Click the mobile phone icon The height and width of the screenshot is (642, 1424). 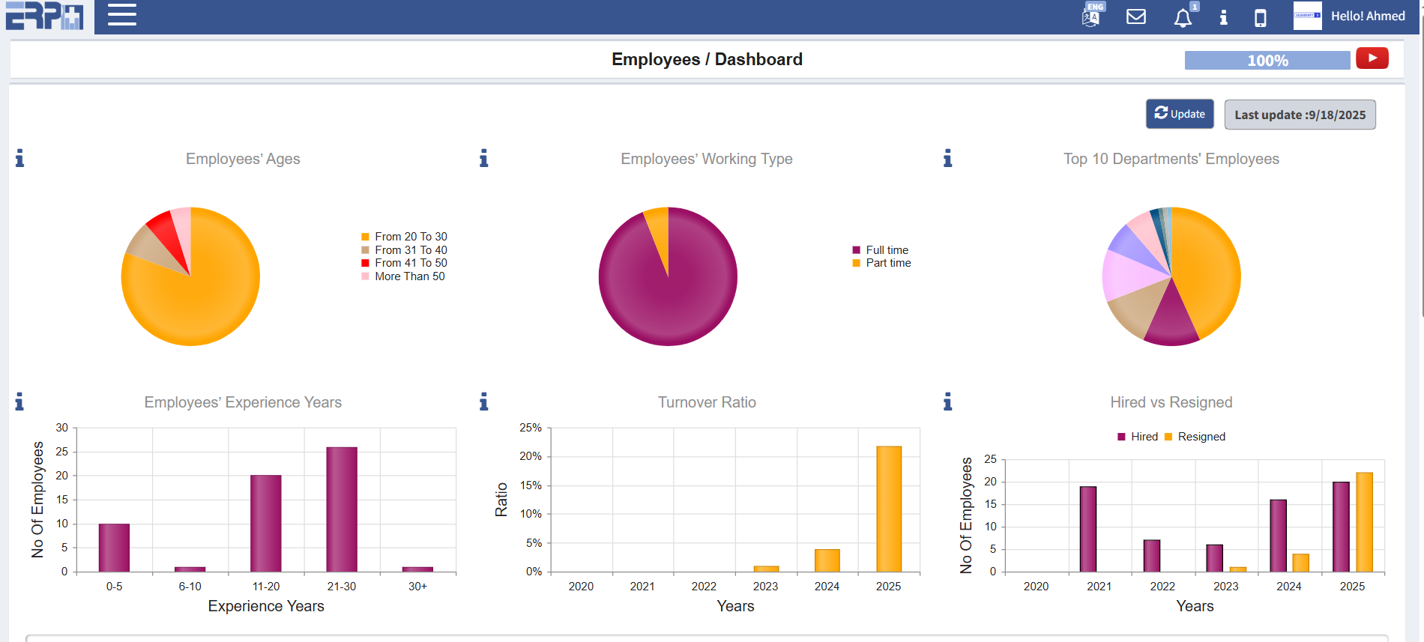(x=1261, y=17)
